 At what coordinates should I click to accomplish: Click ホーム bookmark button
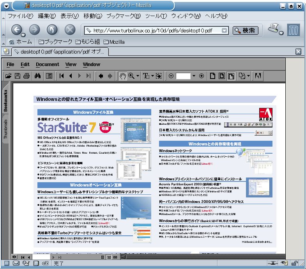(20, 42)
